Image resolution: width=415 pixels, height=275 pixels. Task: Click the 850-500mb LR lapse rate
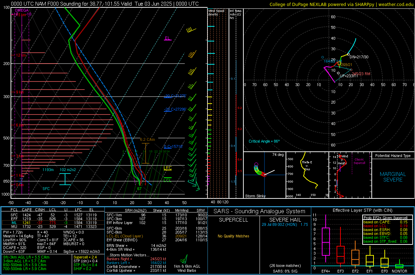(x=25, y=265)
